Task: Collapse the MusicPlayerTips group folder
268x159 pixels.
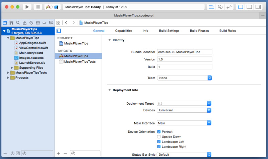Action: pos(8,38)
